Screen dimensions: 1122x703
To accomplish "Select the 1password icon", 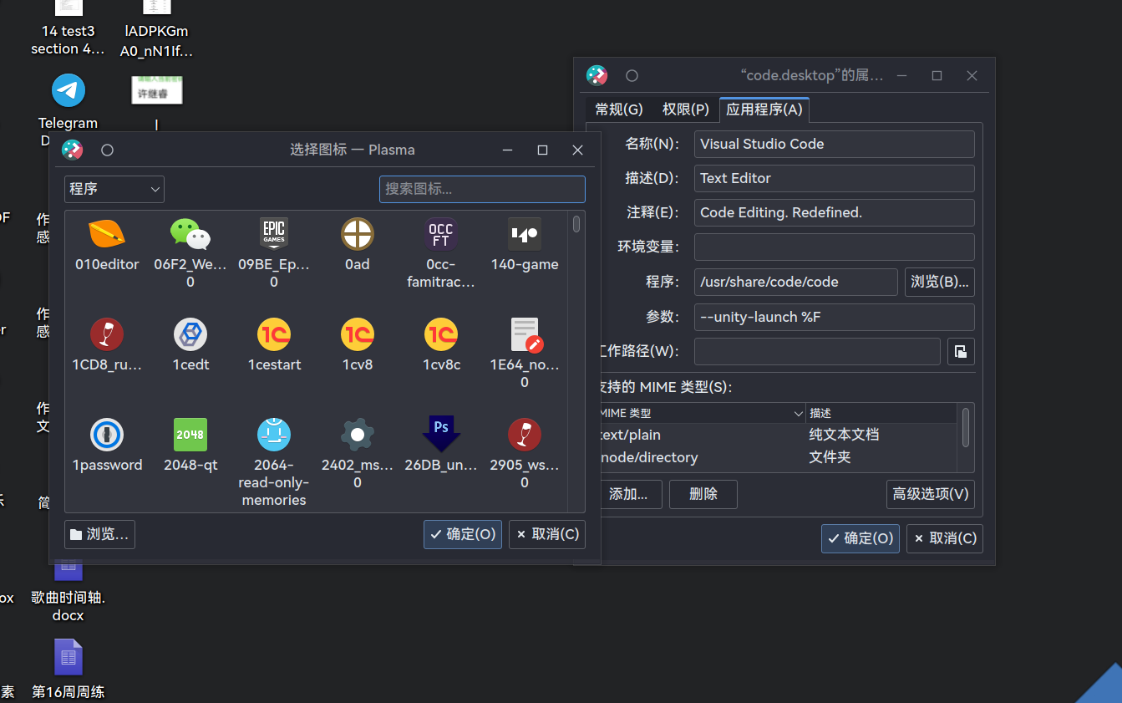I will (107, 435).
